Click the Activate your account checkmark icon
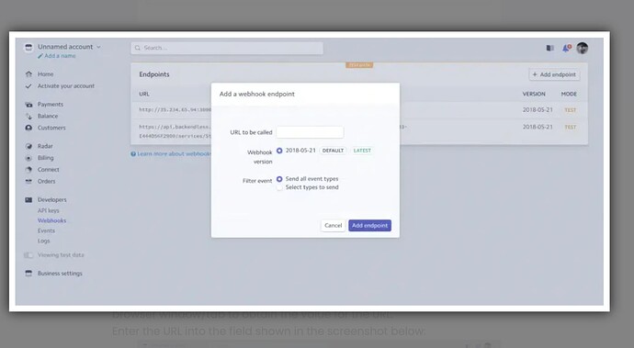Viewport: 634px width, 348px height. pos(28,86)
